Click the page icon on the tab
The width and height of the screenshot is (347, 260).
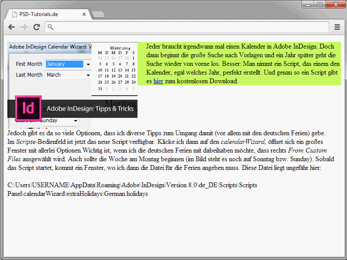14,14
